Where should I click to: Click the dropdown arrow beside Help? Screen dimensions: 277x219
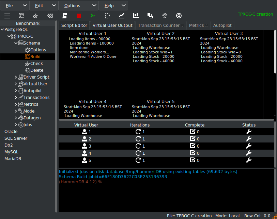tap(124, 5)
